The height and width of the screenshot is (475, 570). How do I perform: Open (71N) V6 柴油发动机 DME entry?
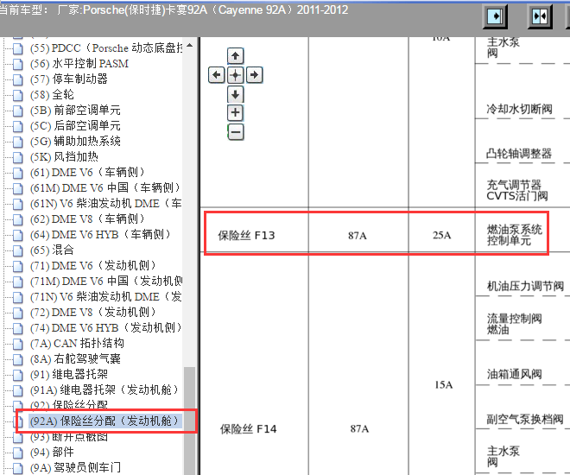coord(105,296)
